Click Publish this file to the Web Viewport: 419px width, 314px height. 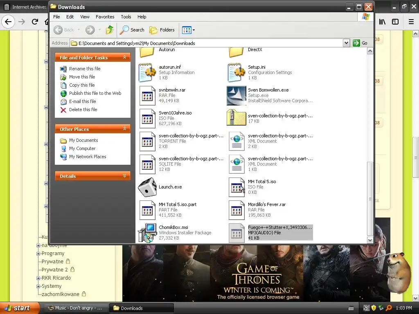coord(95,93)
